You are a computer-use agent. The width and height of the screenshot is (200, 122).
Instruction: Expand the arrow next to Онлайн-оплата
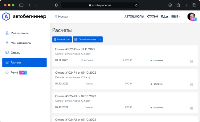[x=100, y=39]
